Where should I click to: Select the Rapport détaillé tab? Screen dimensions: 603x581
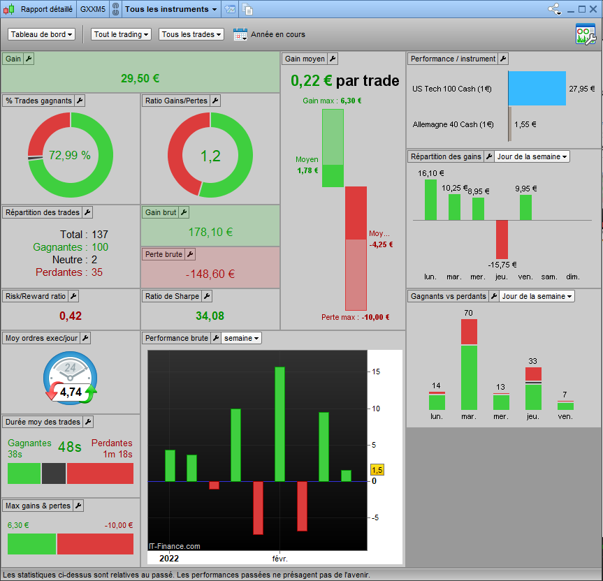point(47,9)
